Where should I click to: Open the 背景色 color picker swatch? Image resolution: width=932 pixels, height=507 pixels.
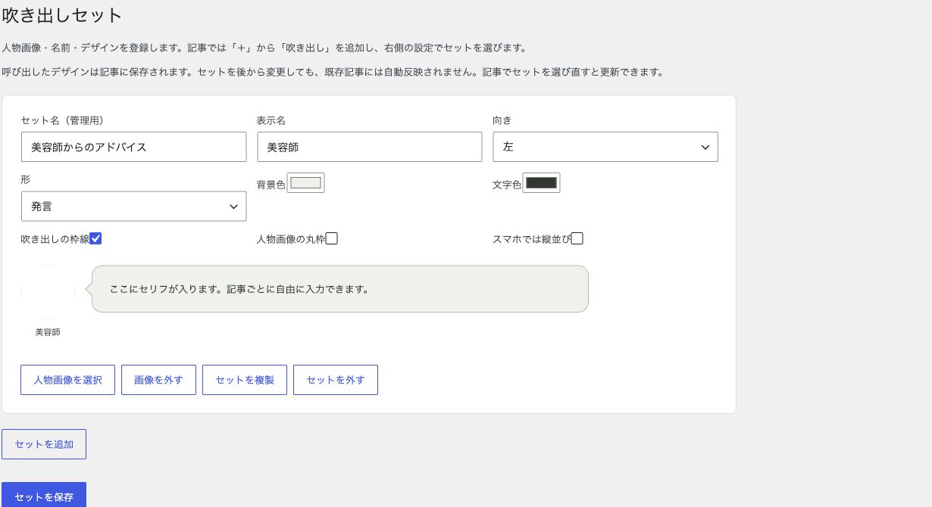(x=305, y=183)
